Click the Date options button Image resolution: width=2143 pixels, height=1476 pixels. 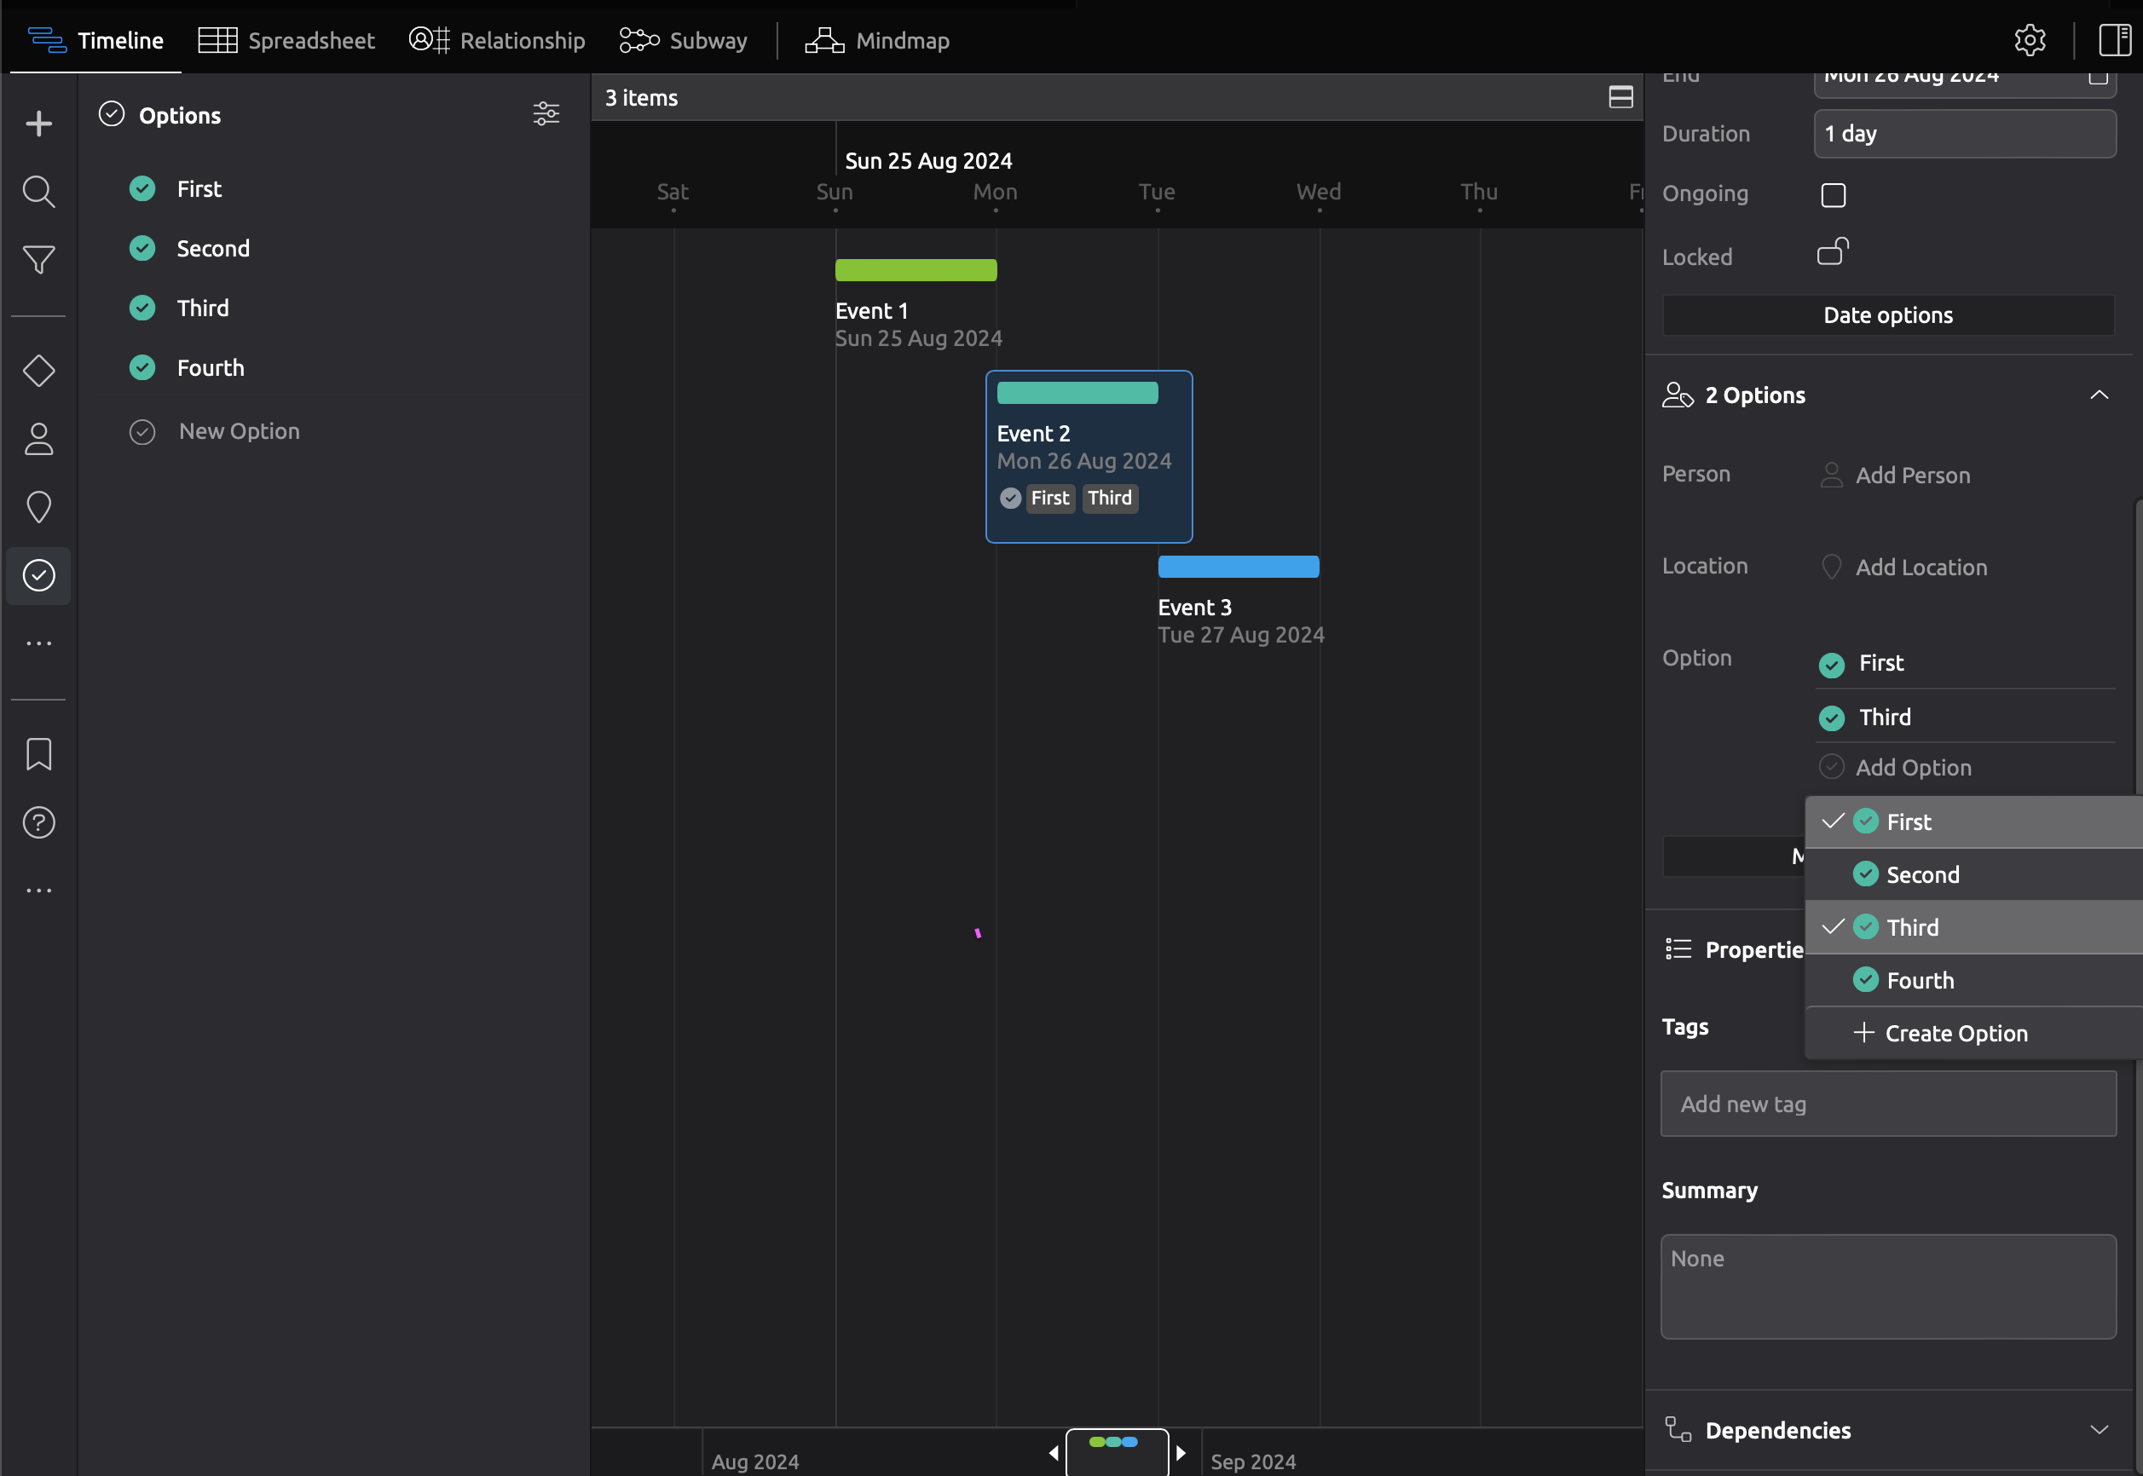tap(1886, 314)
